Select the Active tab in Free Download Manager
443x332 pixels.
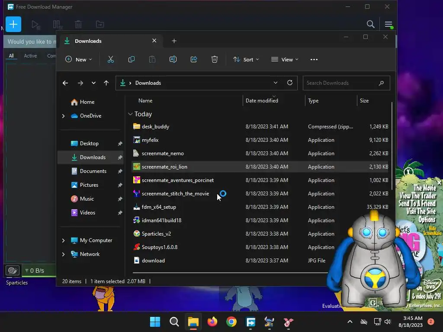coord(30,56)
